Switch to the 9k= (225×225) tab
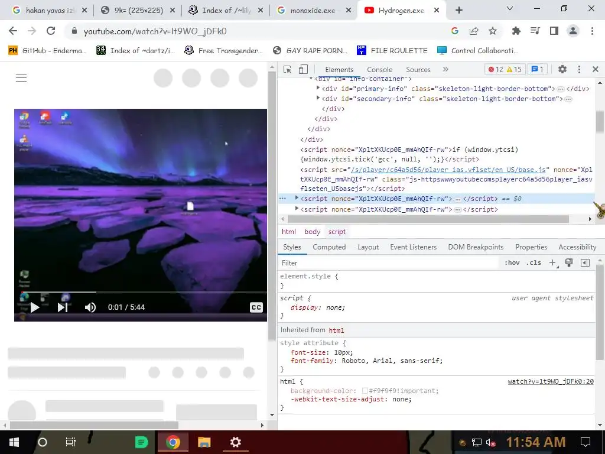The height and width of the screenshot is (454, 605). pos(137,11)
